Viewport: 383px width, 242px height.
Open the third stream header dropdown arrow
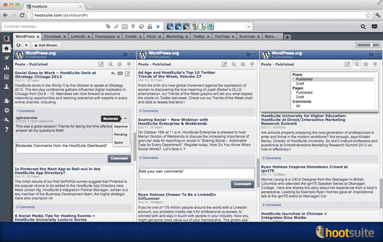378,55
